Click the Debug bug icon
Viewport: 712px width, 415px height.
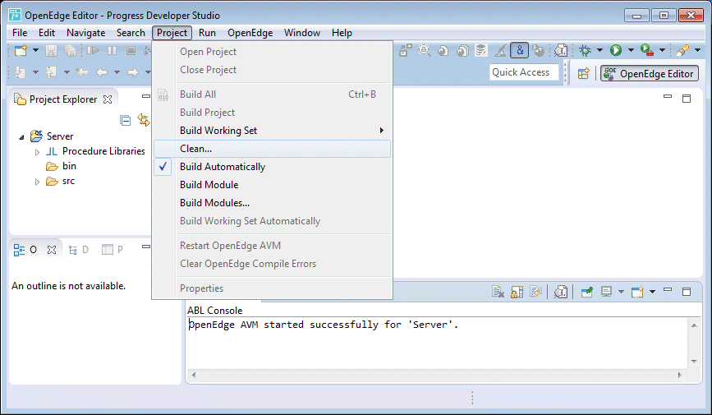(x=585, y=50)
